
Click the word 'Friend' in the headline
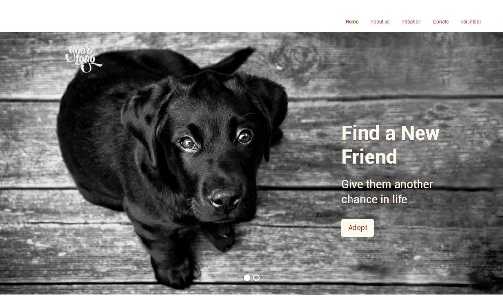pos(369,157)
